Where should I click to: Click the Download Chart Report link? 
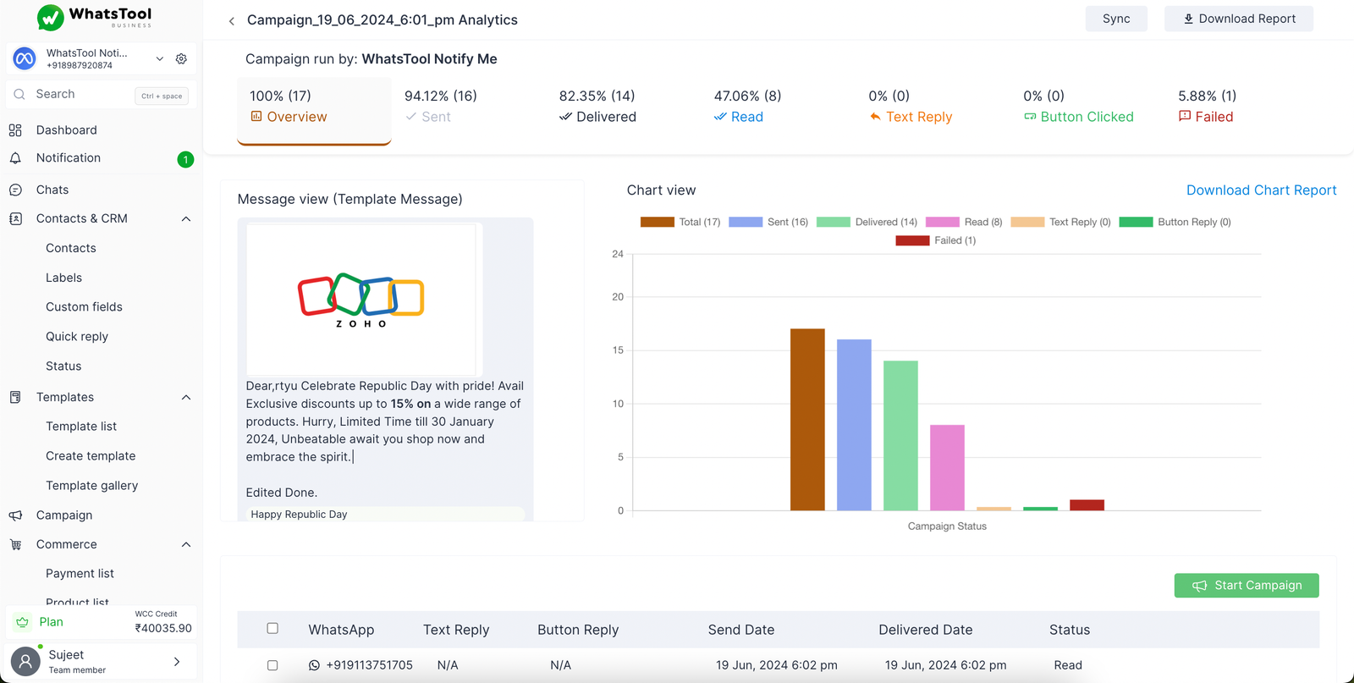tap(1261, 190)
